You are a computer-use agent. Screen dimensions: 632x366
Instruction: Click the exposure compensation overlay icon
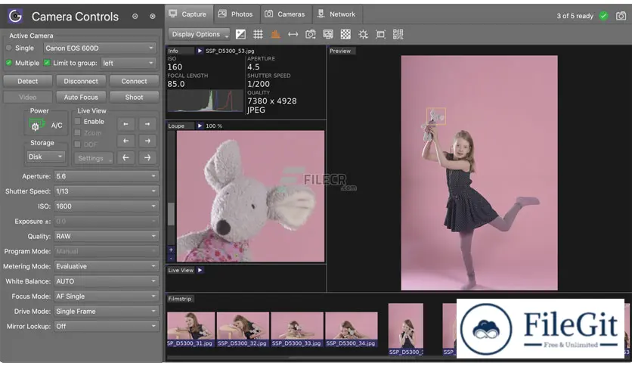pyautogui.click(x=240, y=34)
